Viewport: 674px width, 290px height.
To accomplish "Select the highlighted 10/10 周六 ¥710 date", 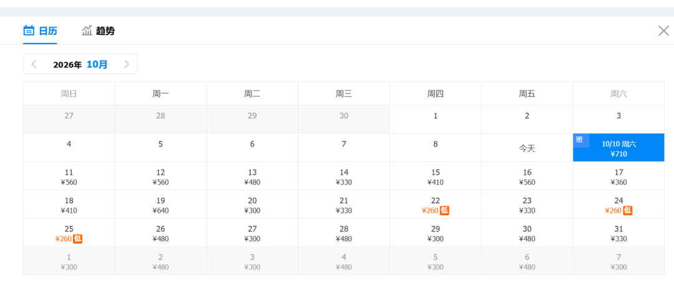I will [x=618, y=147].
